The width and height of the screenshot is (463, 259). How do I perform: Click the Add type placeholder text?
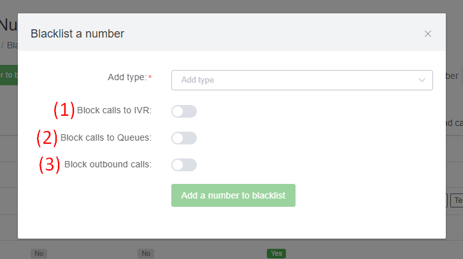(x=197, y=80)
